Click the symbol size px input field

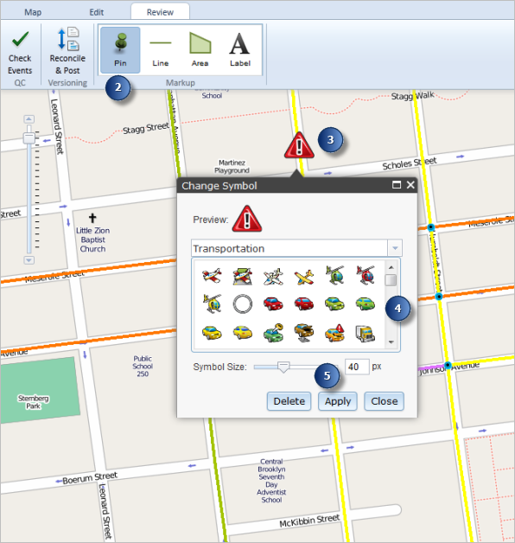[x=357, y=367]
